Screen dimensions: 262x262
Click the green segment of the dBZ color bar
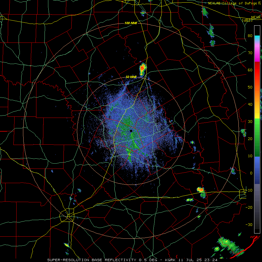pyautogui.click(x=257, y=137)
